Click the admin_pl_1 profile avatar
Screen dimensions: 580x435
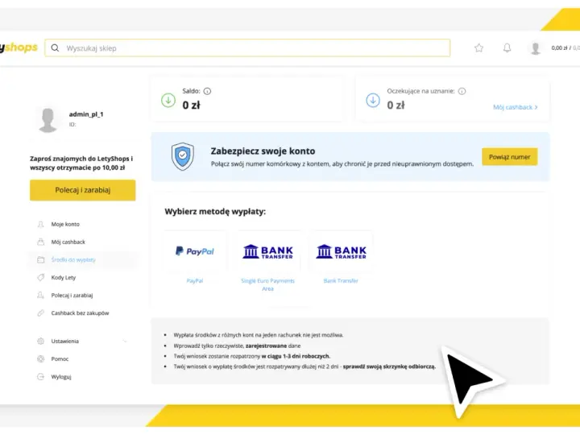coord(48,120)
